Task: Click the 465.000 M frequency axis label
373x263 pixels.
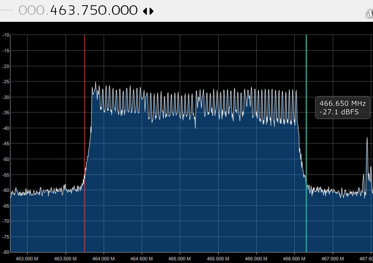Action: pos(180,258)
